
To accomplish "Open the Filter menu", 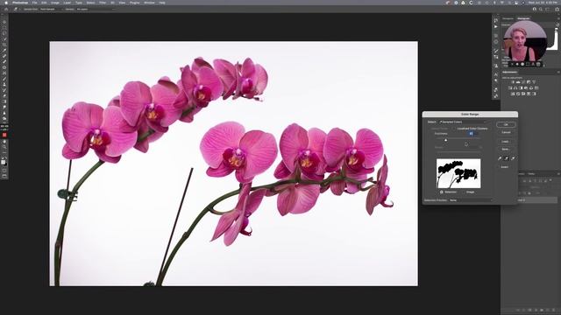I will [x=103, y=3].
